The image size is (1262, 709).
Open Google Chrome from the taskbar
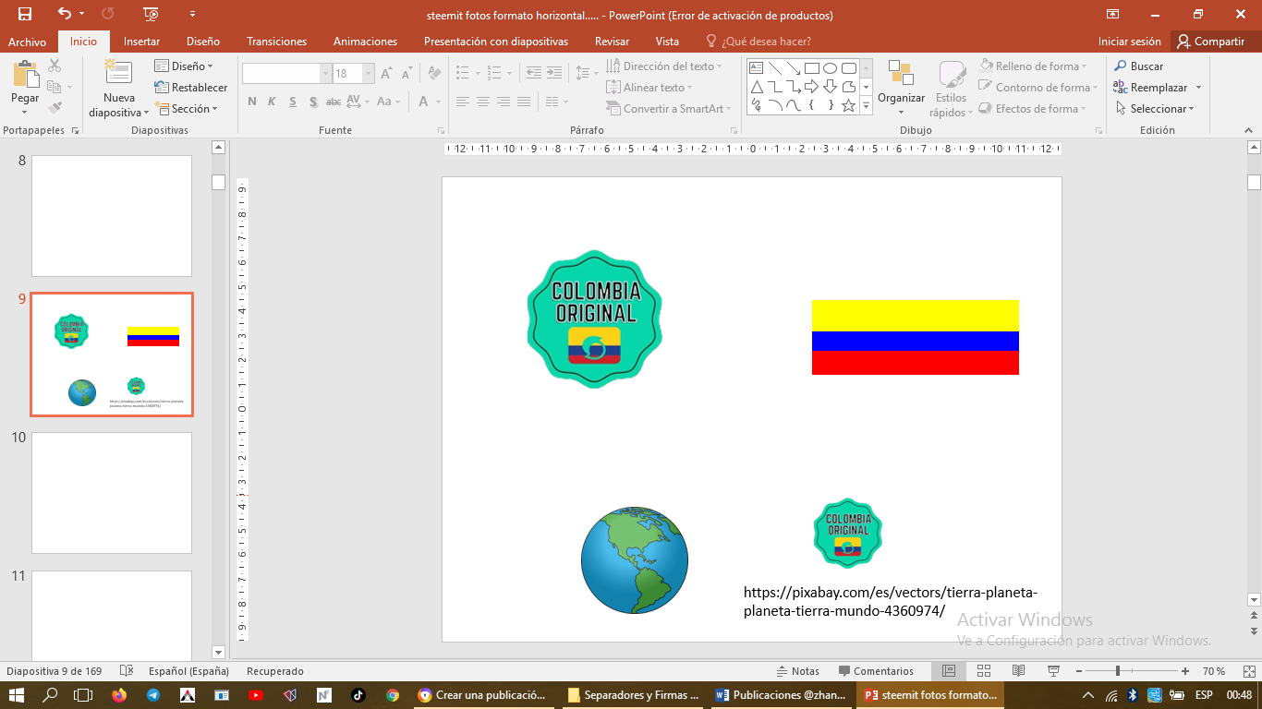[x=393, y=695]
